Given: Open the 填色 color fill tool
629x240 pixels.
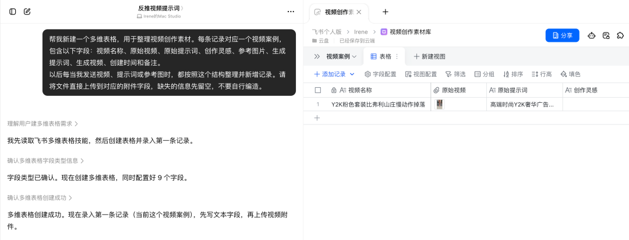Looking at the screenshot, I should (x=570, y=74).
